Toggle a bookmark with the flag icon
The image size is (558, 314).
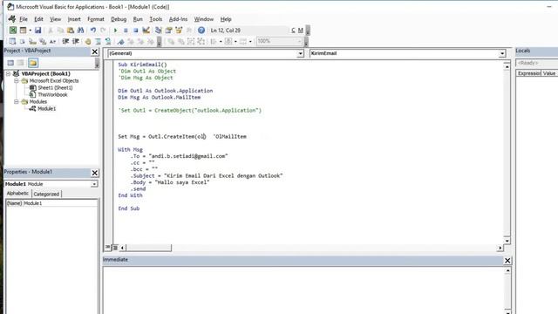[121, 41]
